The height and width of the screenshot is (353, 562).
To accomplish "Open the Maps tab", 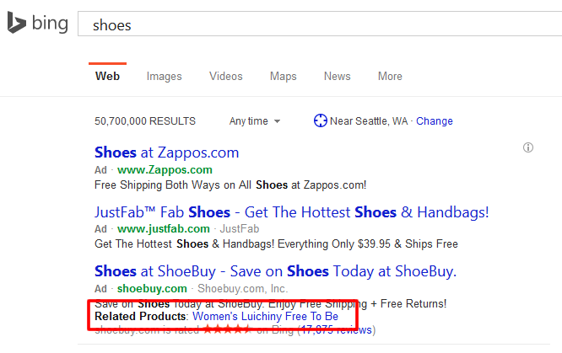I will pos(283,76).
